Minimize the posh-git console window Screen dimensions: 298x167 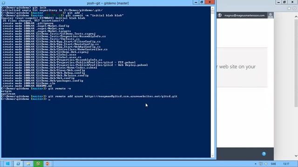click(x=196, y=2)
